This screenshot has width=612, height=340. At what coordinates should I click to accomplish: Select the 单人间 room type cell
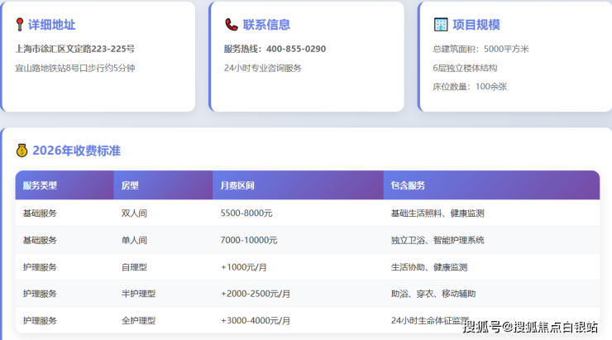coord(134,240)
